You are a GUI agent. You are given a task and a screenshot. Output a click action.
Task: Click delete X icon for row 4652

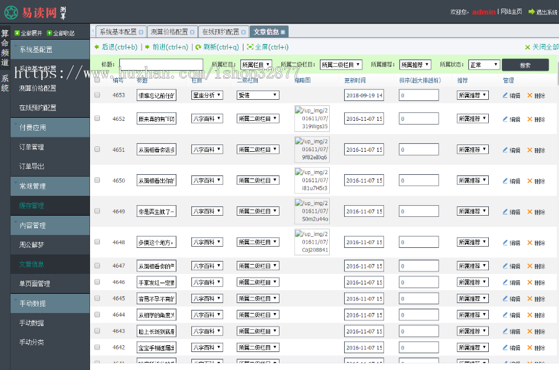(530, 119)
